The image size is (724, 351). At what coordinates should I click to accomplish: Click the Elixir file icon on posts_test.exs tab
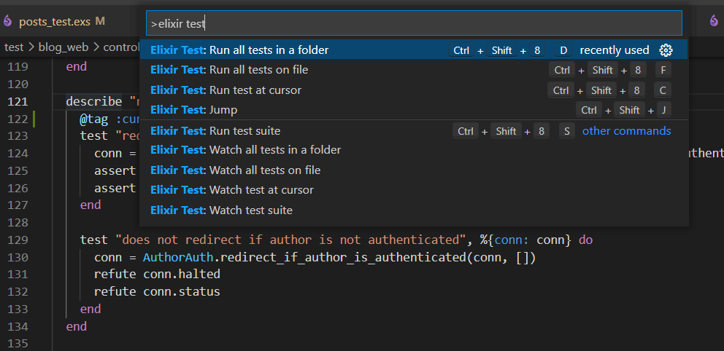(8, 21)
